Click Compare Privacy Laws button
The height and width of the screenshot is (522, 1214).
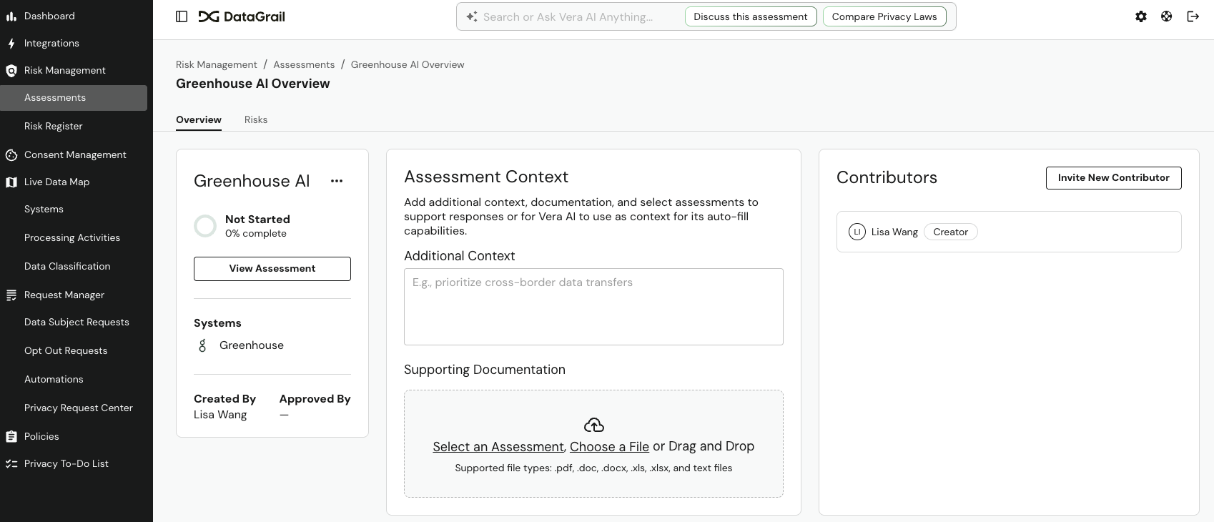click(x=884, y=16)
